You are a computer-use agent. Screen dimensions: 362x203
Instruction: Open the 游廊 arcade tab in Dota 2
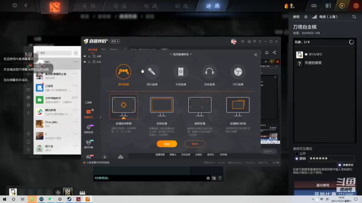tap(213, 6)
